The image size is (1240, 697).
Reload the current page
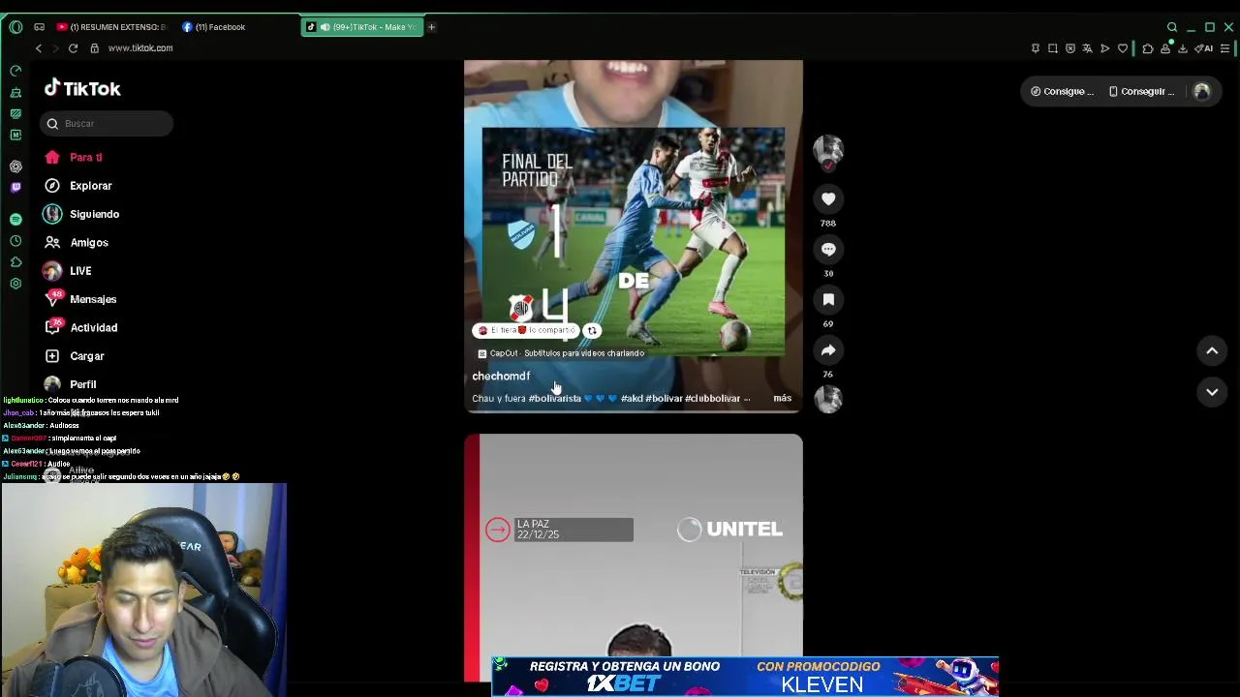pos(73,48)
